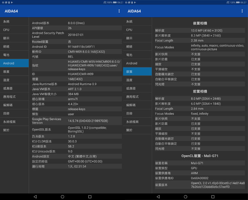Tap Back navigation button on left screen
The height and width of the screenshot is (200, 248).
pyautogui.click(x=35, y=197)
